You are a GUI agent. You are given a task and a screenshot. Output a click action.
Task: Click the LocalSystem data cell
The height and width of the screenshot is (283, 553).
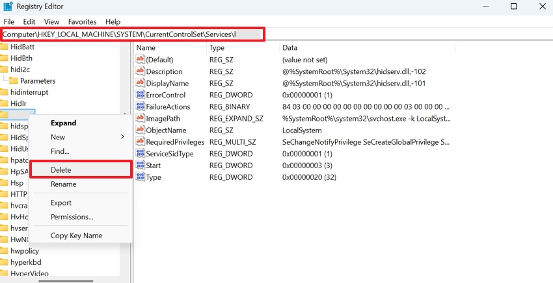click(302, 130)
